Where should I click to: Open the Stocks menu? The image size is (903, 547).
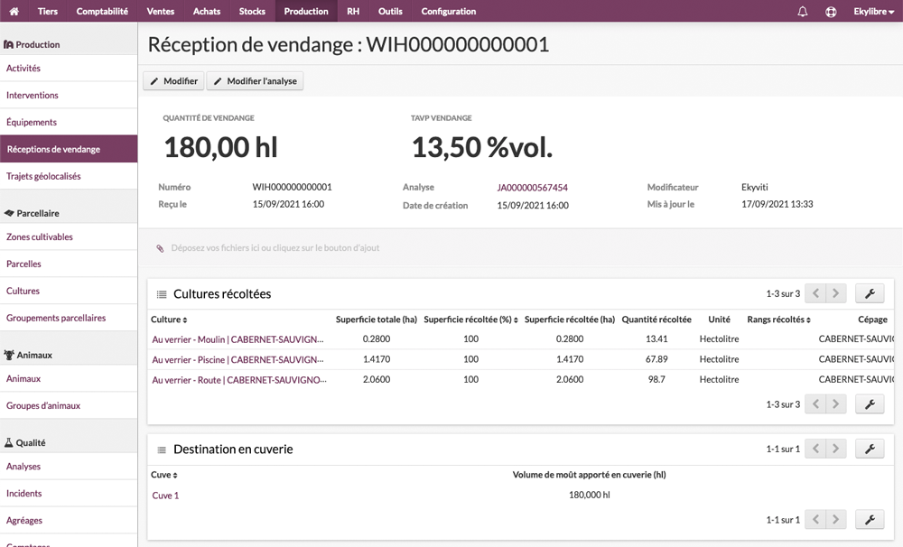coord(252,11)
